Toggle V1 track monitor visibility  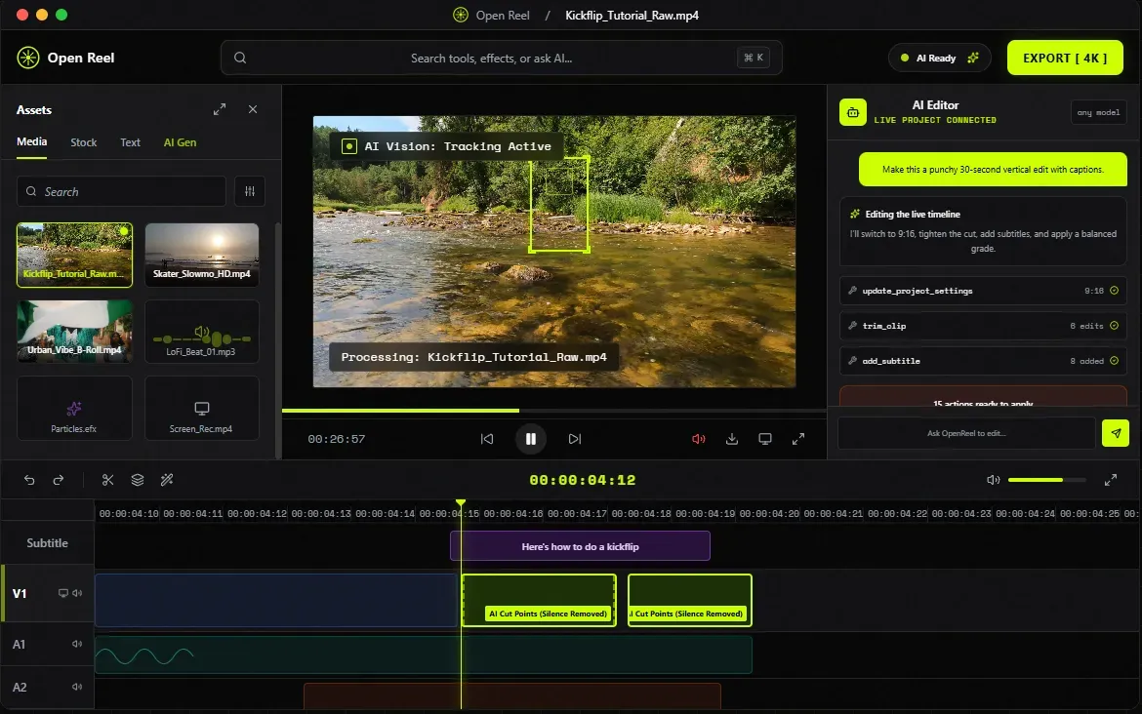[63, 593]
